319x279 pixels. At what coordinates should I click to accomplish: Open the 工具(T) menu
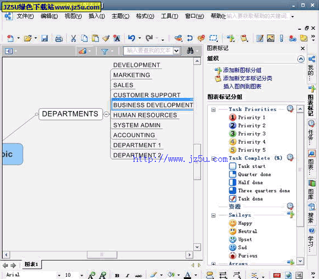tap(169, 16)
